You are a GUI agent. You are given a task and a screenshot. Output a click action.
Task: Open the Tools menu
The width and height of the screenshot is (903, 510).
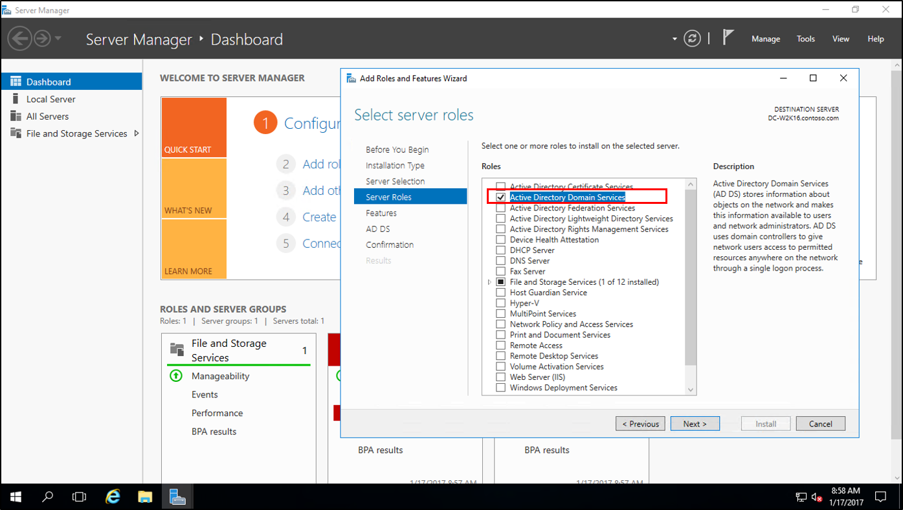(805, 39)
